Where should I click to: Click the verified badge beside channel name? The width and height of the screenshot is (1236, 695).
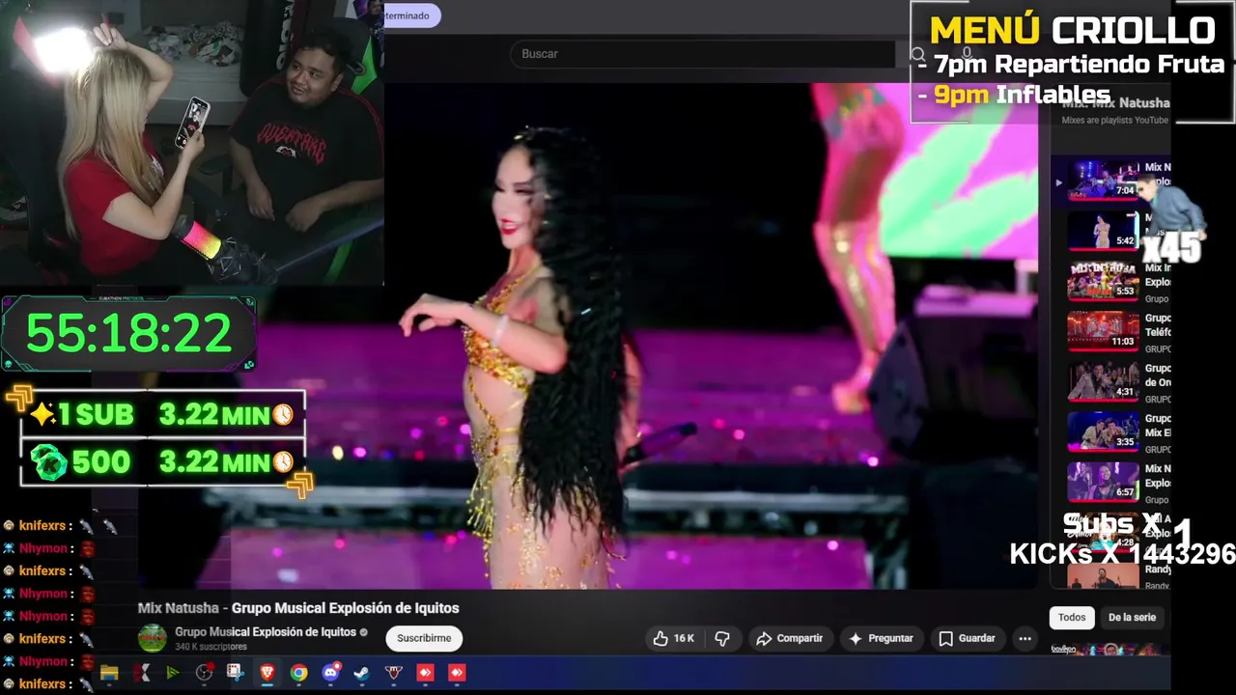point(364,632)
